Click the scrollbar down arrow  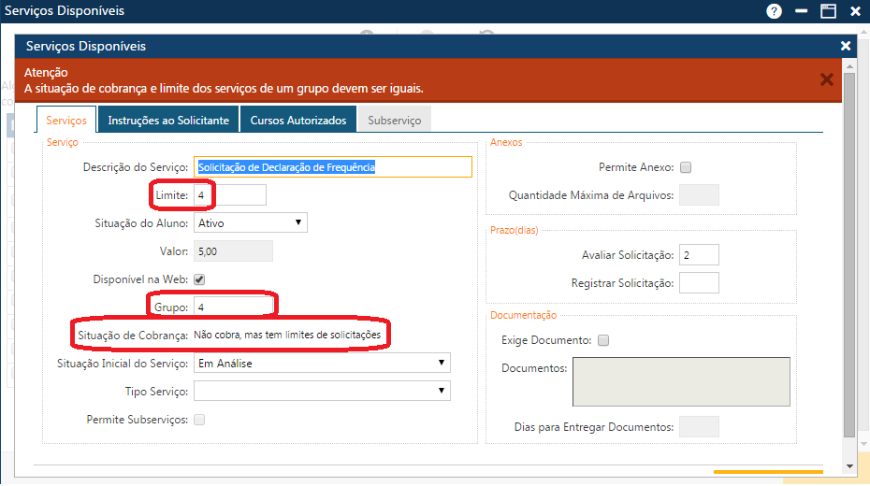click(x=848, y=466)
